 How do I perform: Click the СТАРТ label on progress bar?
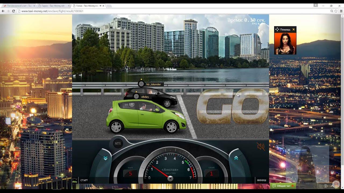(x=84, y=180)
